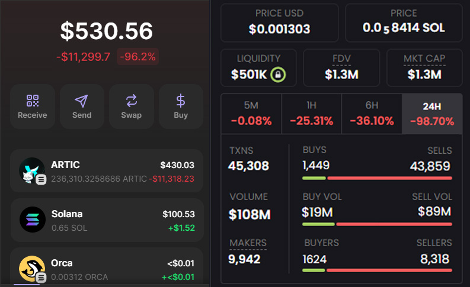
Task: Open the ARTIC token logo
Action: [x=32, y=170]
